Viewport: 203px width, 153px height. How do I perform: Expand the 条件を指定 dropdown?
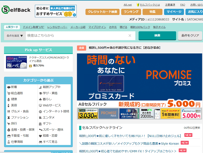click(x=15, y=36)
